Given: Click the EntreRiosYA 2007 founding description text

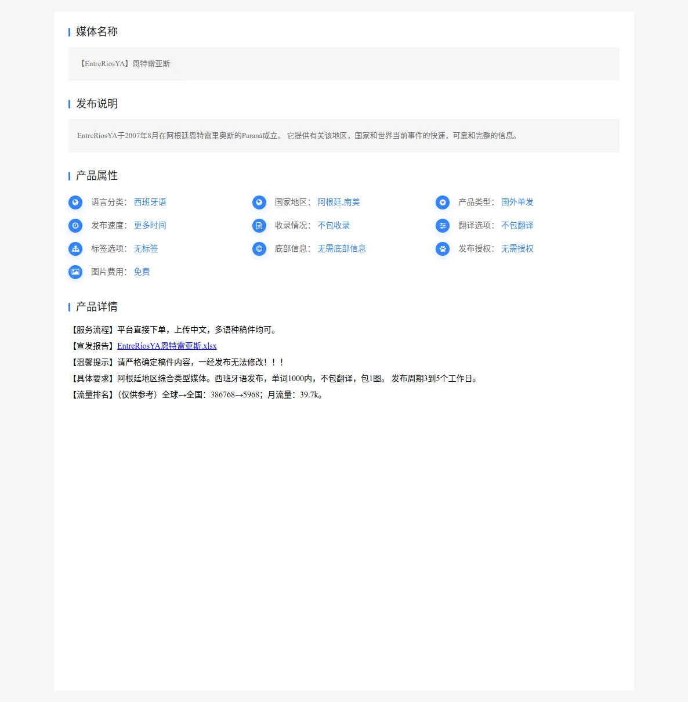Looking at the screenshot, I should (x=298, y=136).
